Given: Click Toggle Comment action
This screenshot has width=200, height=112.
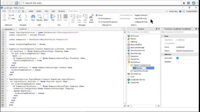Looking at the screenshot, I should click(x=141, y=15).
